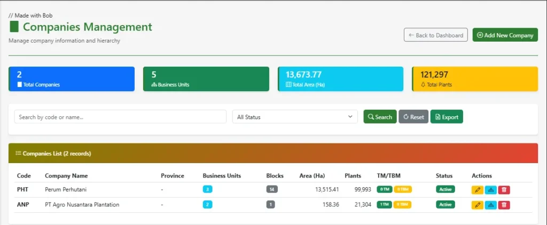
Task: Select the ANP code cell
Action: [x=23, y=204]
